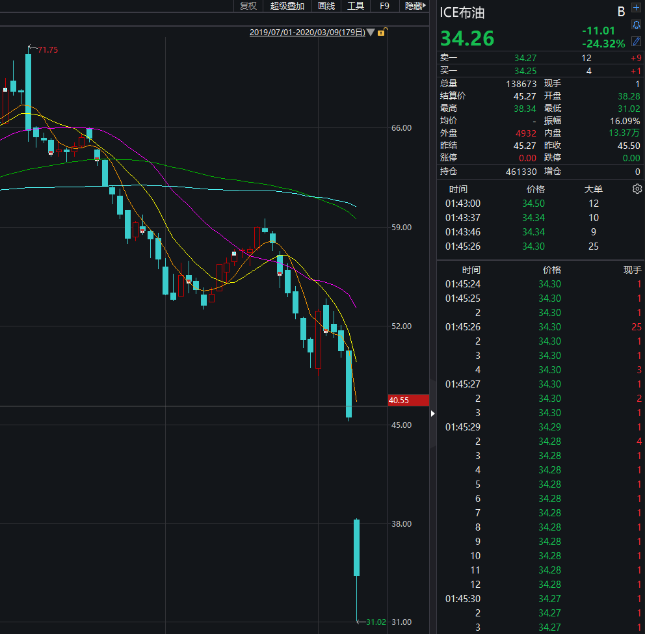
Task: Open large order settings gear
Action: pos(637,189)
